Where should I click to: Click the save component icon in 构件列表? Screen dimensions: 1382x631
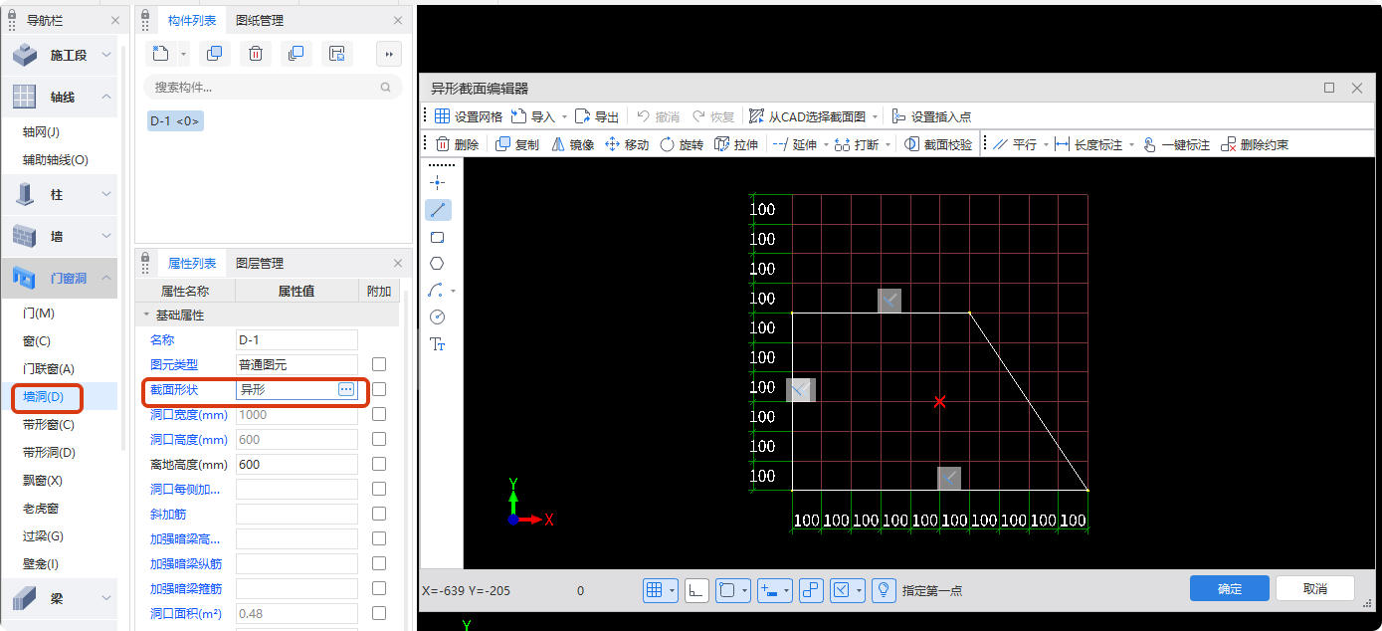(x=337, y=54)
